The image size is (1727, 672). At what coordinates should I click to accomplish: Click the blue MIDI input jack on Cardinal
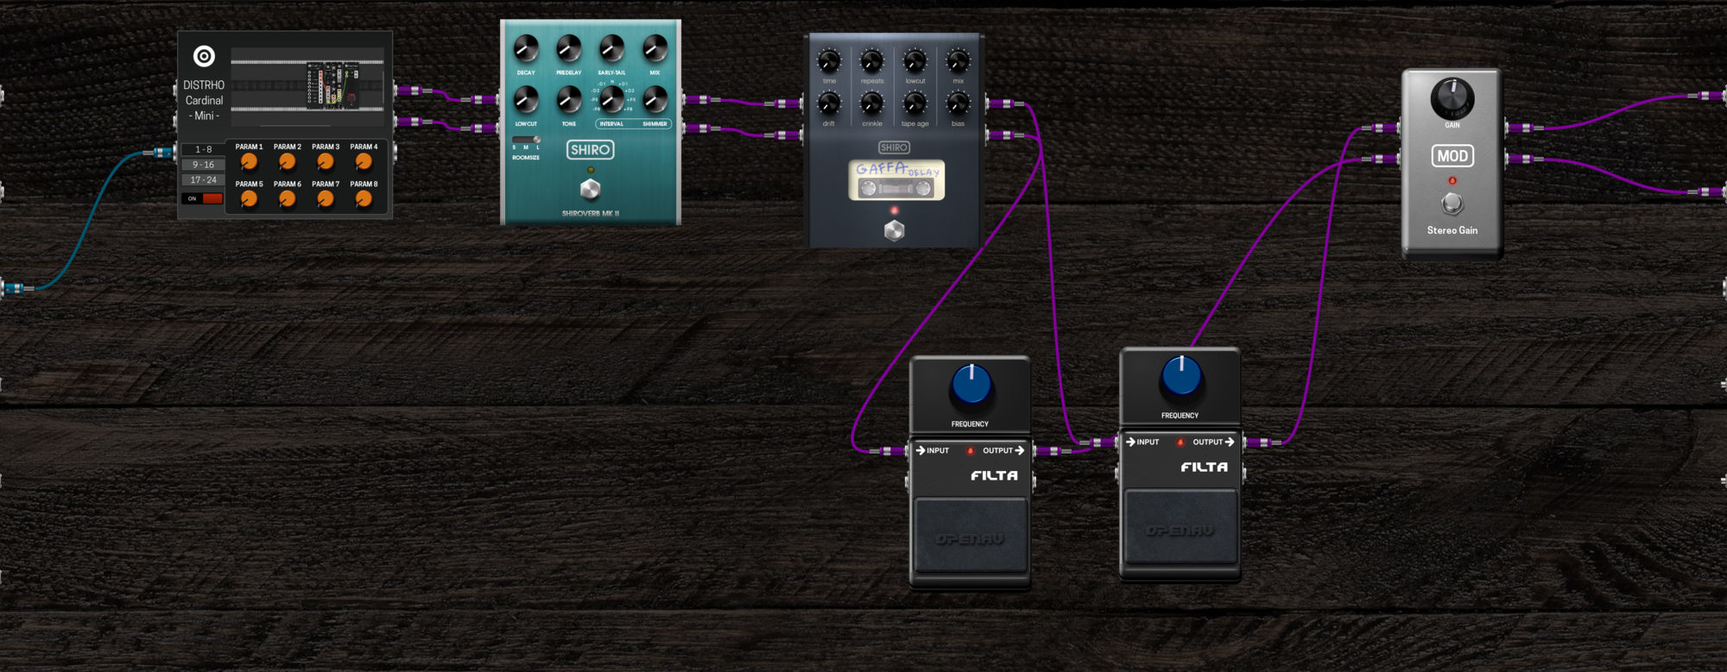(164, 153)
